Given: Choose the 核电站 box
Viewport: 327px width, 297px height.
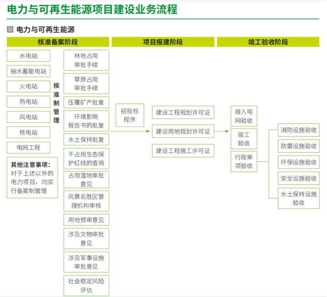Looking at the screenshot, I should coord(28,133).
